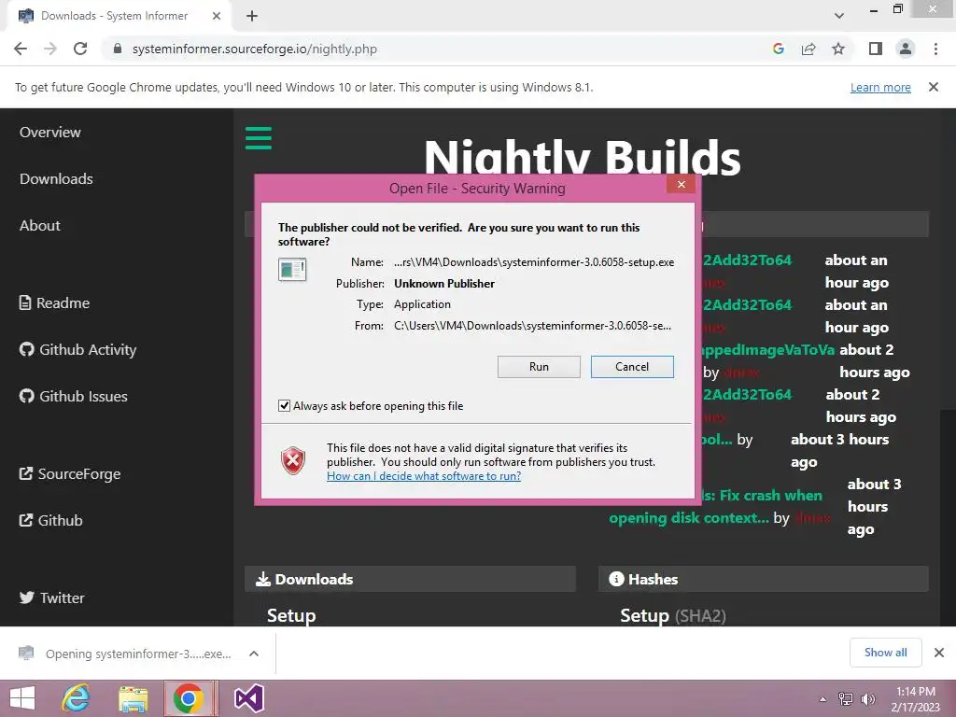Dismiss the Chrome update notification bar
Image resolution: width=956 pixels, height=717 pixels.
pyautogui.click(x=934, y=87)
